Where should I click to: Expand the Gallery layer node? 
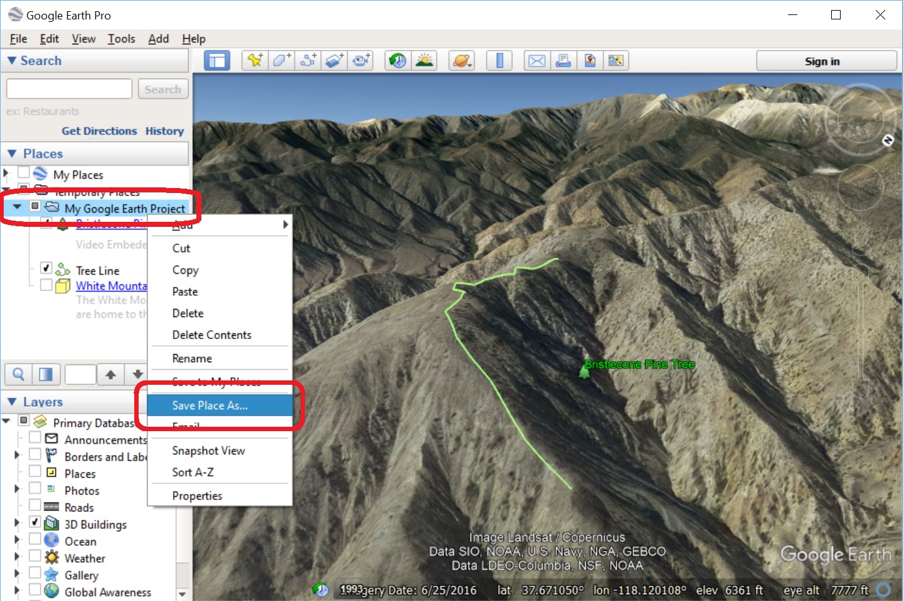[18, 573]
